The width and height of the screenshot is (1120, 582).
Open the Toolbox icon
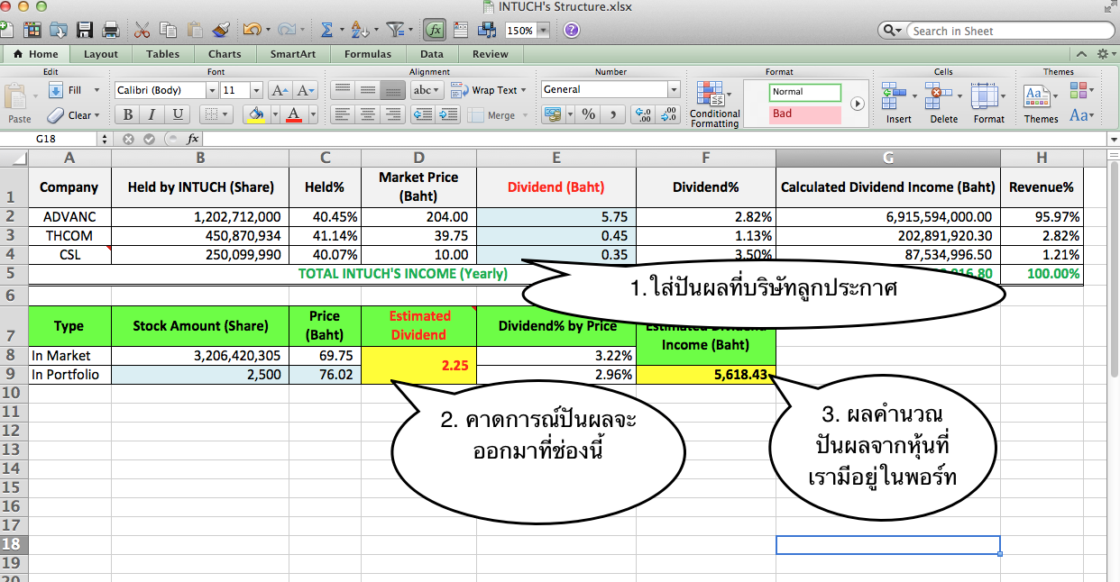pos(461,30)
